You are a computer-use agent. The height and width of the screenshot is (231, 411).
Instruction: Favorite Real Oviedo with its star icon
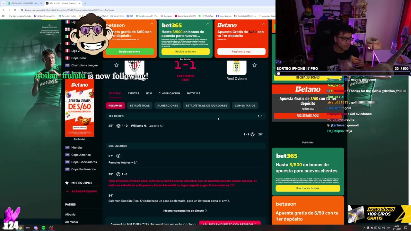pos(254,65)
